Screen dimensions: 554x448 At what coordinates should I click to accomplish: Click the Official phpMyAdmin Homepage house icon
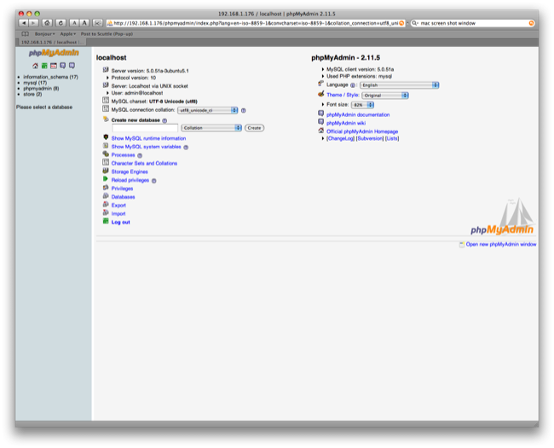pos(320,131)
